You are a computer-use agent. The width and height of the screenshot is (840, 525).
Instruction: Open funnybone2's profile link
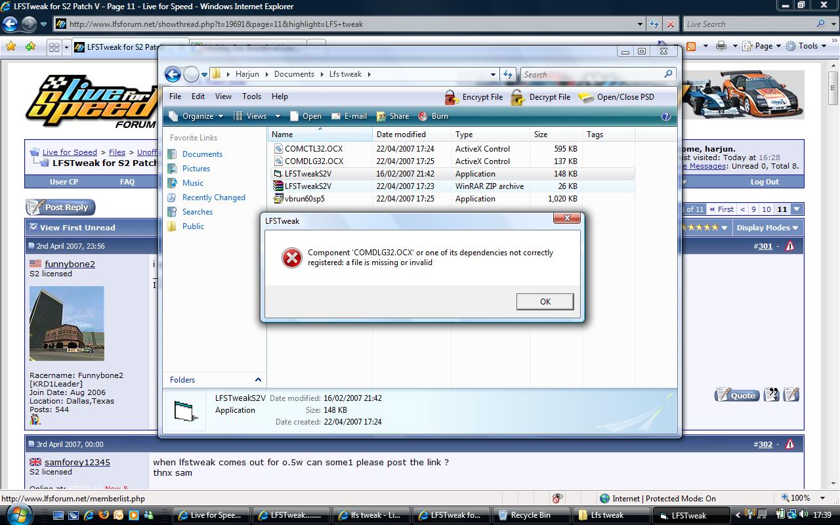(70, 264)
